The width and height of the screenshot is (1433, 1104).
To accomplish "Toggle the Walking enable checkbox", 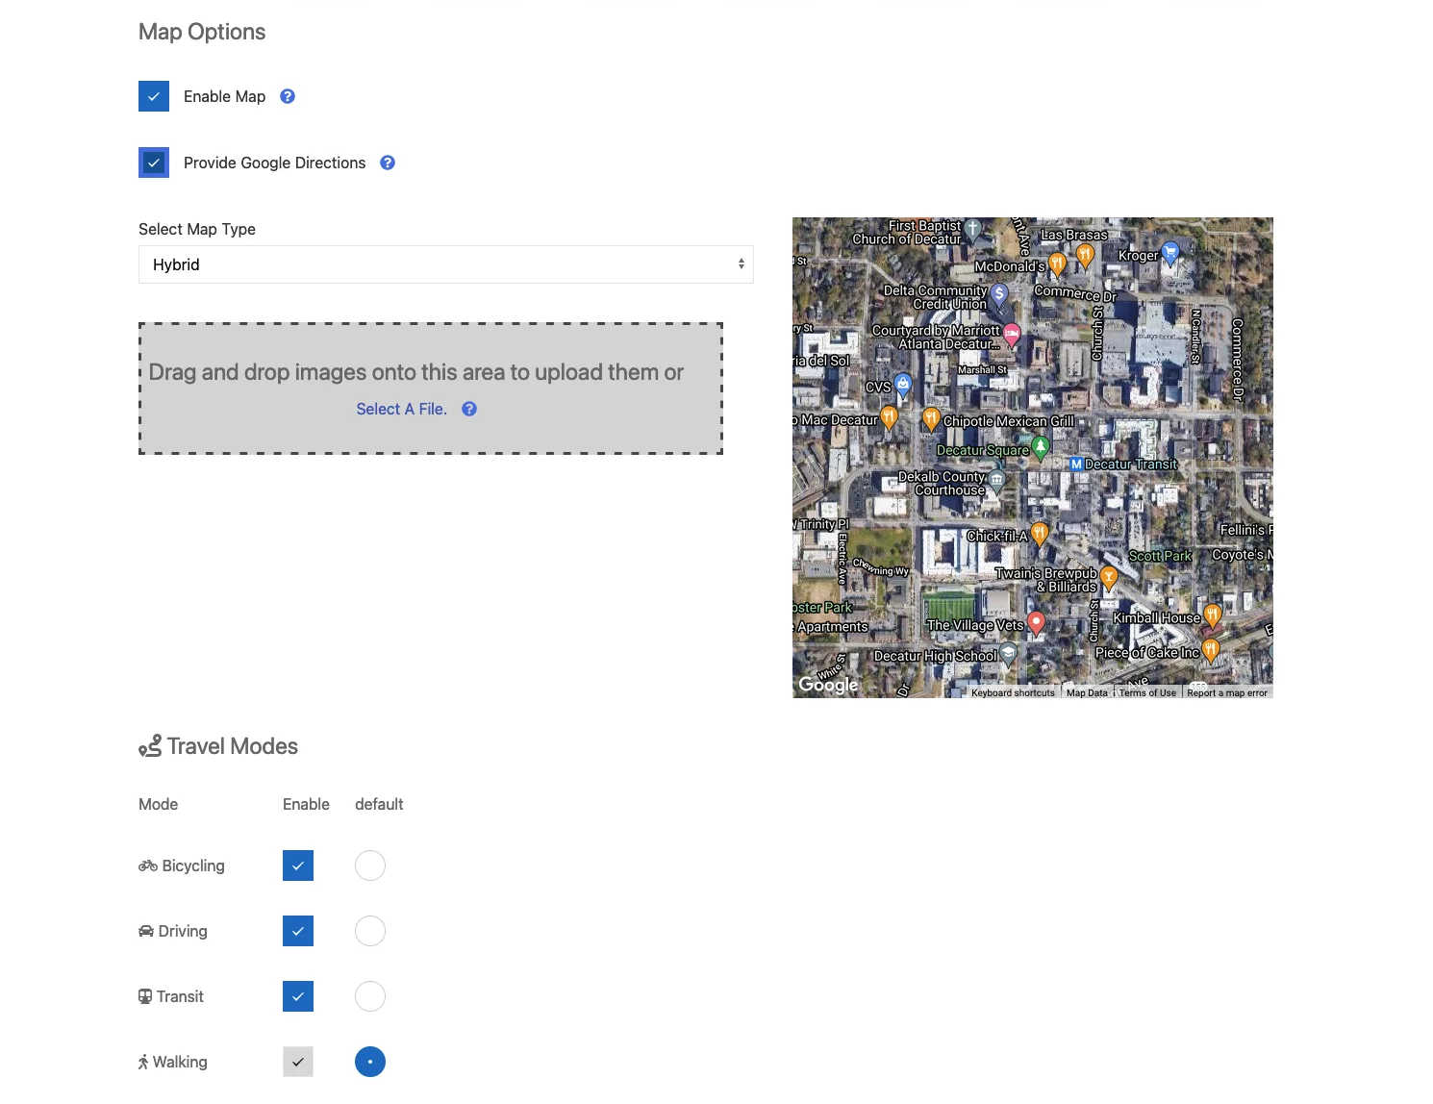I will click(298, 1062).
